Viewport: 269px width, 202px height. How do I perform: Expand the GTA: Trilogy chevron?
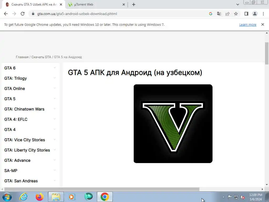55,78
